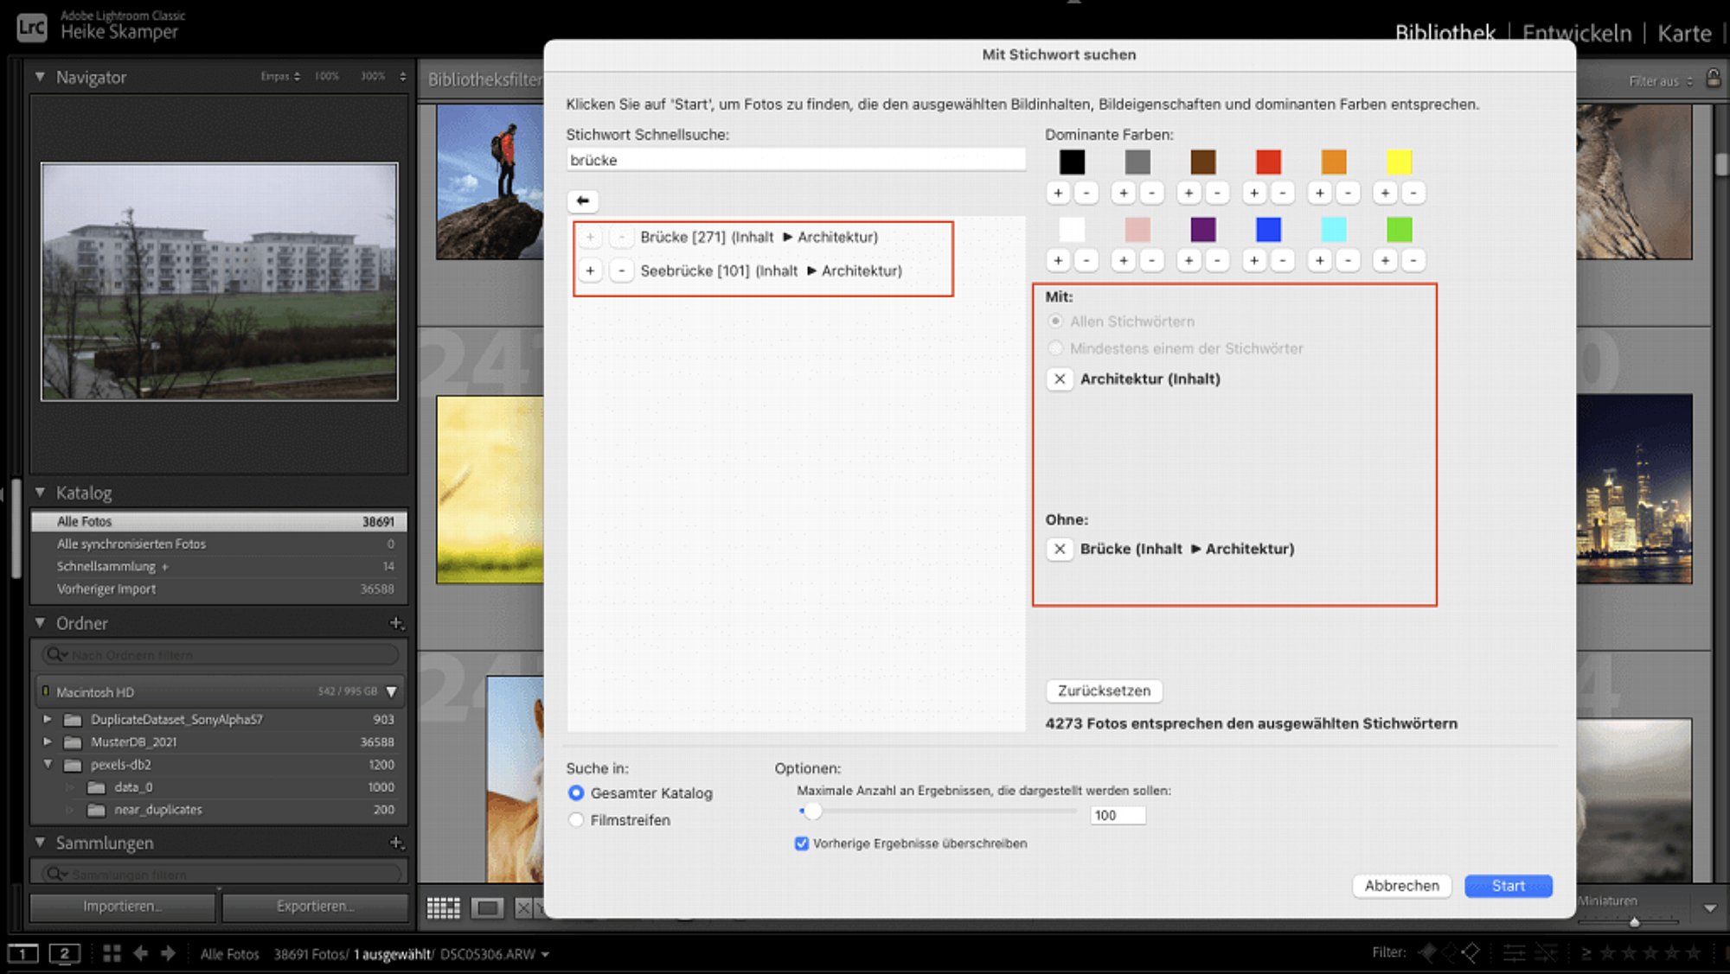1730x974 pixels.
Task: Collapse the Katalog panel
Action: click(40, 493)
